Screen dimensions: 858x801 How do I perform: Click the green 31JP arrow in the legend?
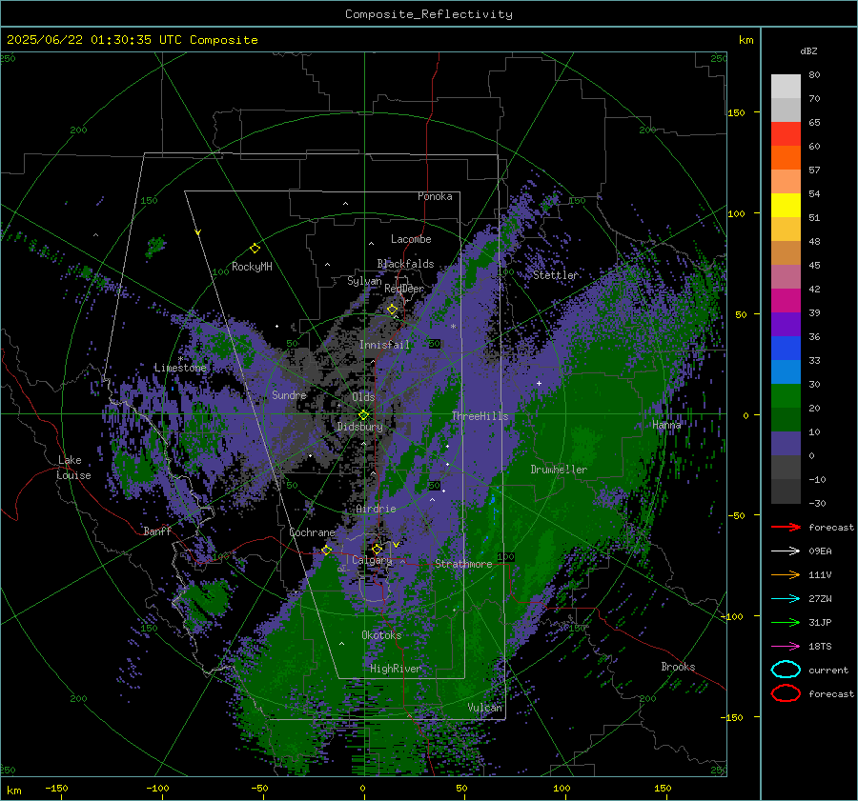click(x=786, y=622)
